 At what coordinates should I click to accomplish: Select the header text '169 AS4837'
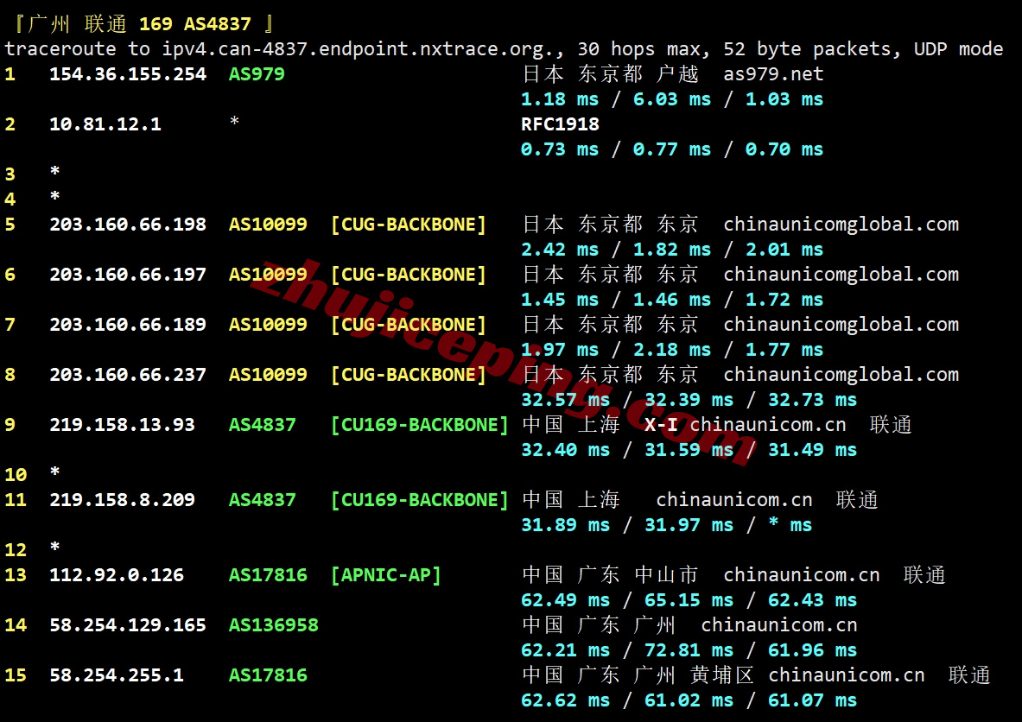tap(195, 24)
